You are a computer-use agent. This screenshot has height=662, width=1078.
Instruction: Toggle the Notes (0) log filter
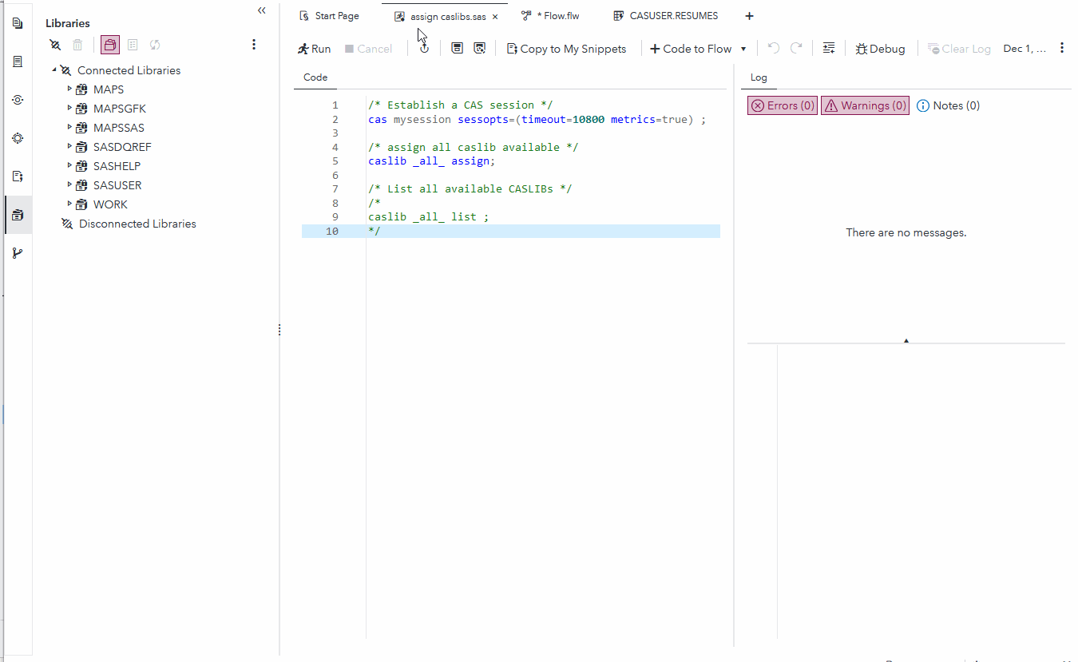coord(949,105)
